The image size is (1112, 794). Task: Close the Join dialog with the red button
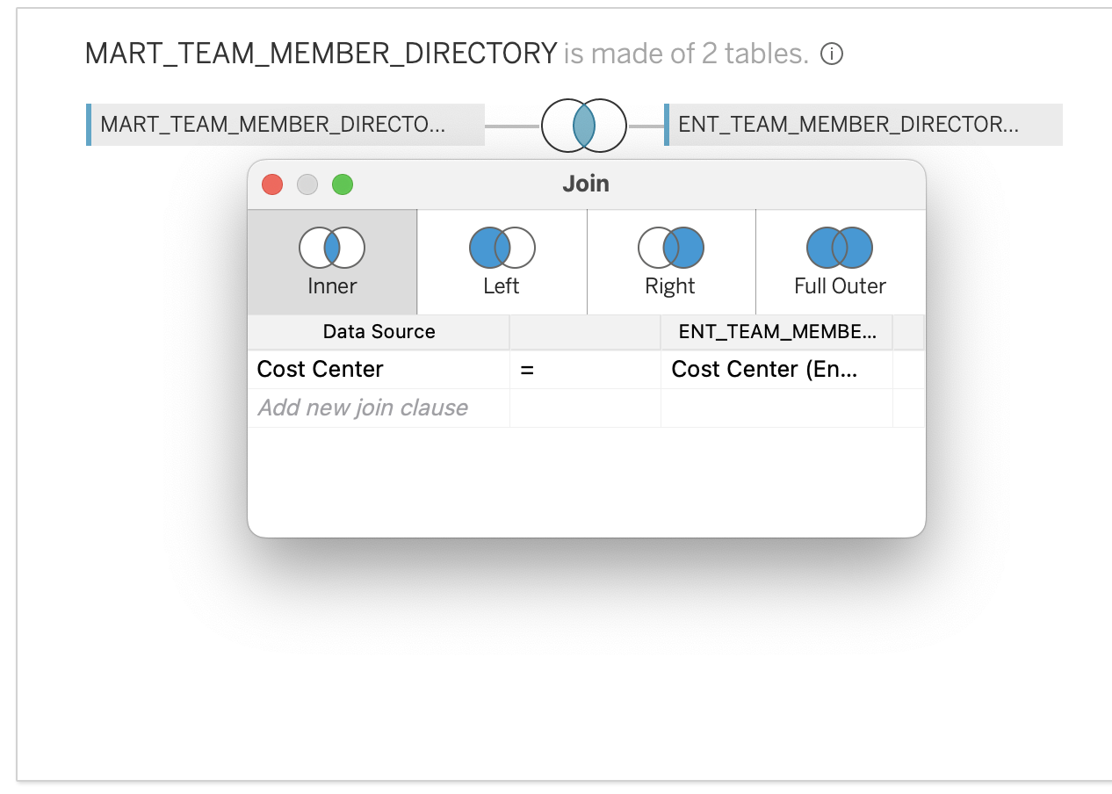coord(272,184)
